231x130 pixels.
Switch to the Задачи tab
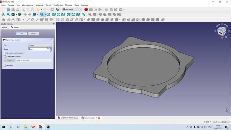pos(15,27)
